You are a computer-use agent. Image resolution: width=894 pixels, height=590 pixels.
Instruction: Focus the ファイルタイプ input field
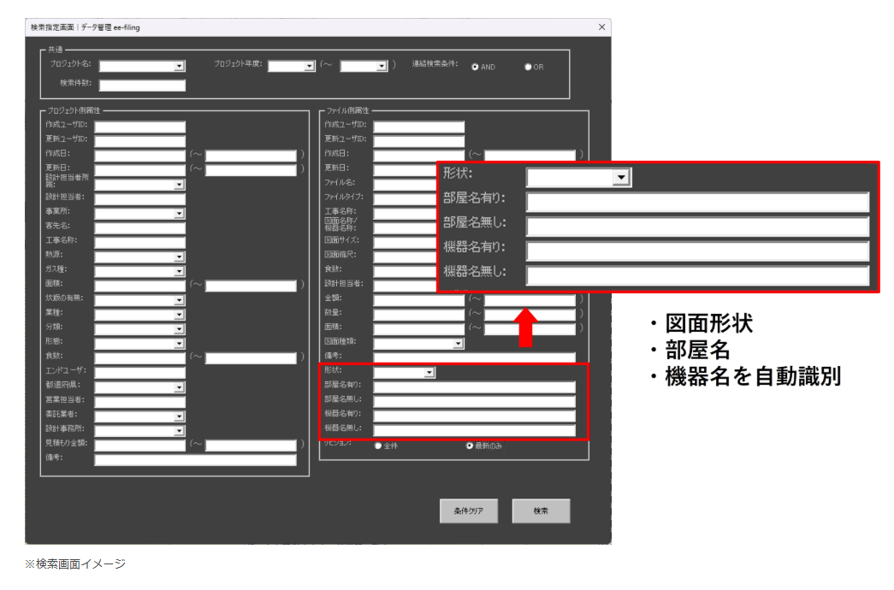pyautogui.click(x=405, y=199)
